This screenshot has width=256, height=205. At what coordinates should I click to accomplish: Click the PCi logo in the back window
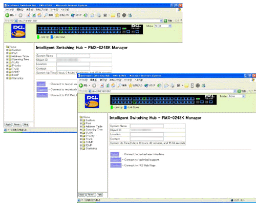[x=18, y=31]
